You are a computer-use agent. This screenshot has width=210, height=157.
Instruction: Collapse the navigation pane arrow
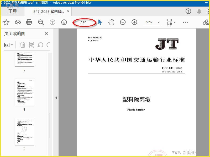56,98
